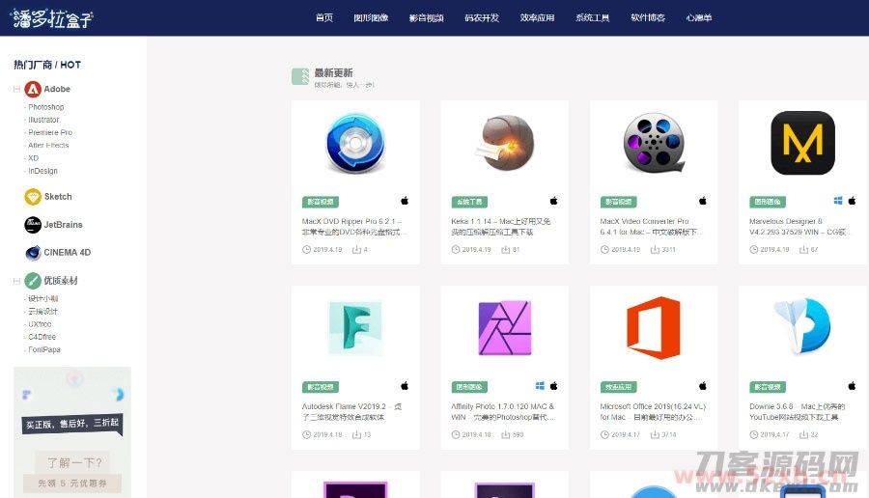Click the 了解一下? ad button
Screen dimensions: 869x498
click(73, 462)
